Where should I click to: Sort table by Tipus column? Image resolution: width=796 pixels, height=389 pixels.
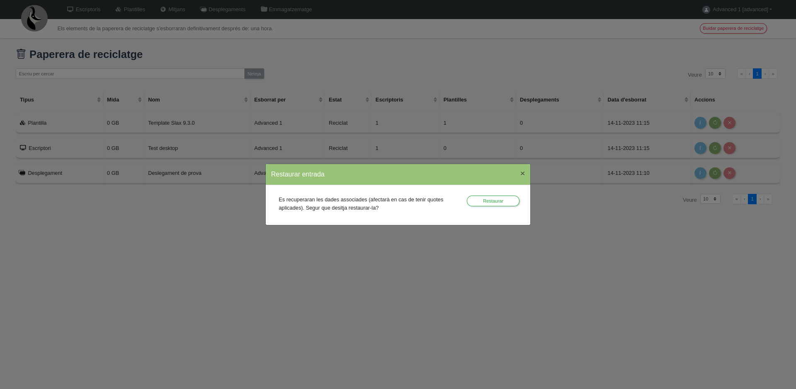click(59, 100)
